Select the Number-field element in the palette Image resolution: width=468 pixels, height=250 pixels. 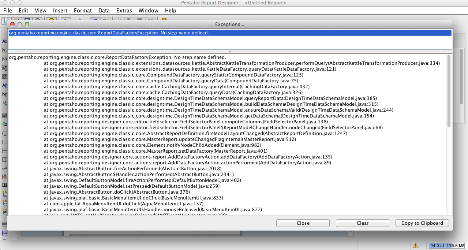click(5, 59)
